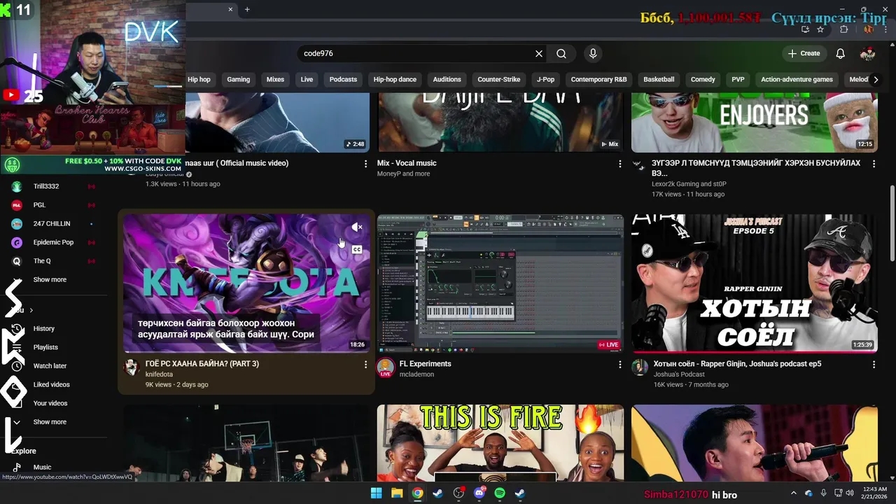Click the Create button
The height and width of the screenshot is (504, 896).
click(x=804, y=53)
